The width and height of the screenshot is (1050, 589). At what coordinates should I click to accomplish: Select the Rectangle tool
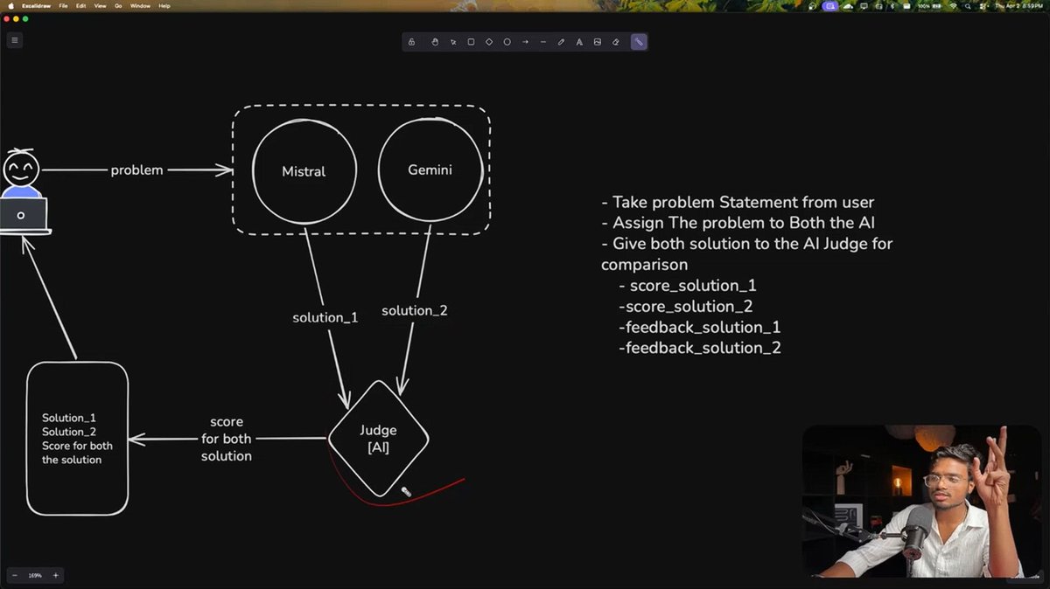point(471,42)
